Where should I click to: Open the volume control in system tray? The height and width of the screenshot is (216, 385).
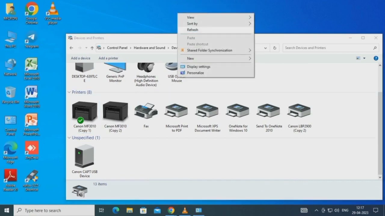point(337,210)
